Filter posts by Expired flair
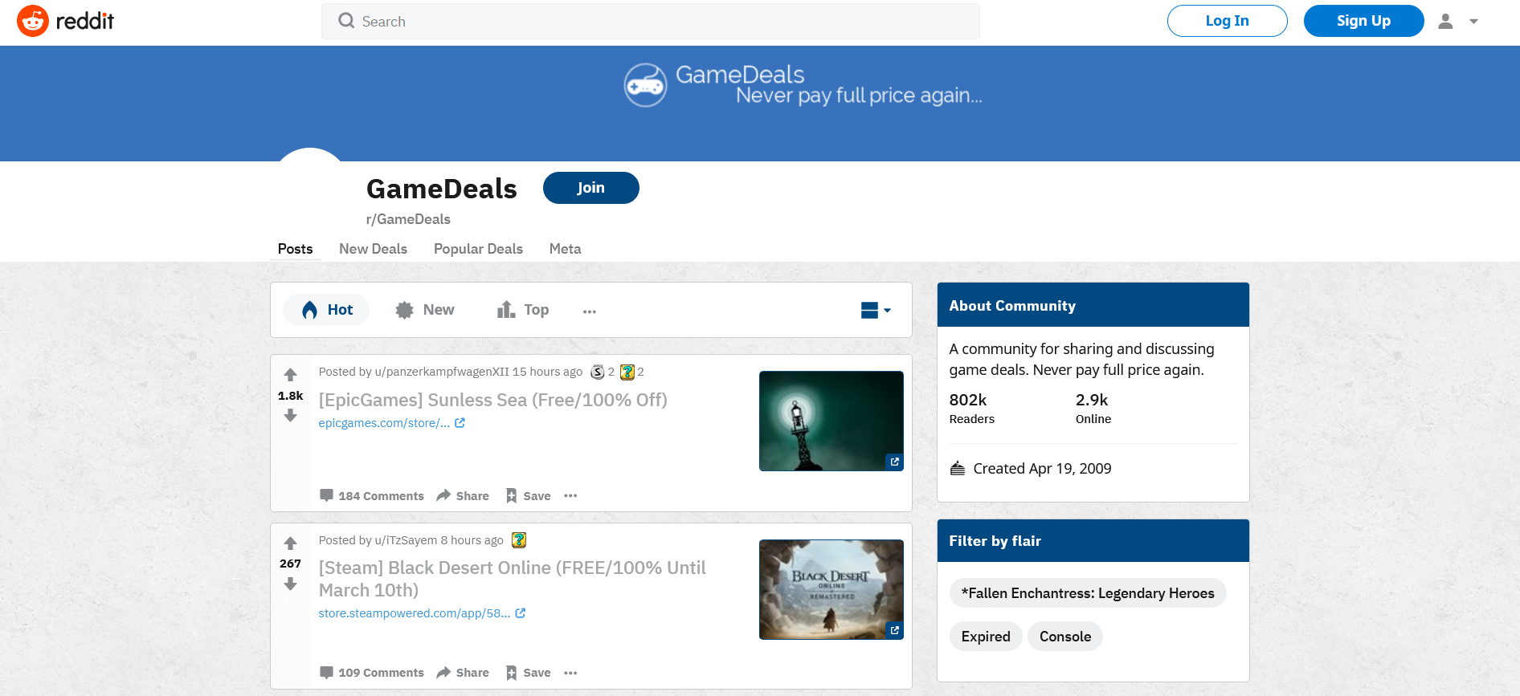1520x696 pixels. (985, 637)
